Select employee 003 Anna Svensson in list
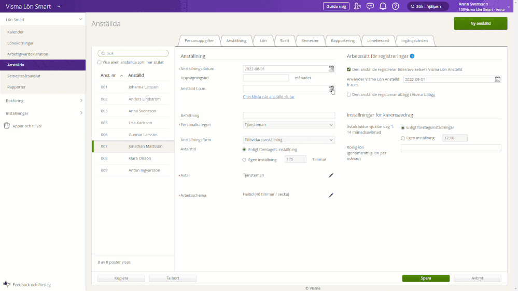The height and width of the screenshot is (291, 518). tap(133, 111)
